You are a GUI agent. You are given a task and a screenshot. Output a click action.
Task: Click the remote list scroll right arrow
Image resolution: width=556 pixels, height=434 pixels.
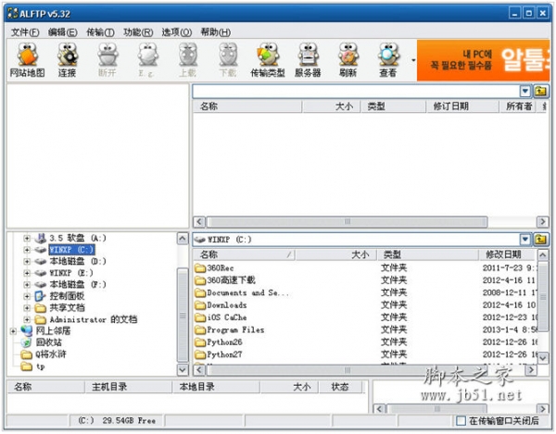(542, 221)
